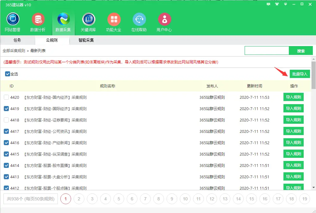Open the 功能大全 features grid icon

pos(114,20)
